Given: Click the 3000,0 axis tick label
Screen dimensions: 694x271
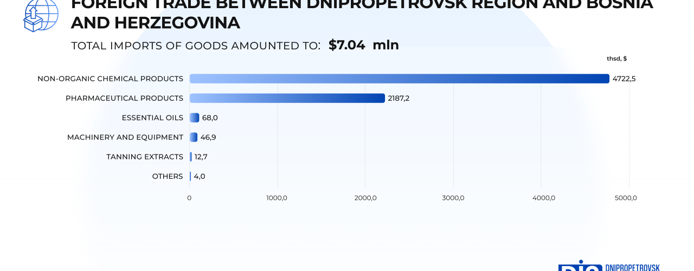Looking at the screenshot, I should (453, 198).
